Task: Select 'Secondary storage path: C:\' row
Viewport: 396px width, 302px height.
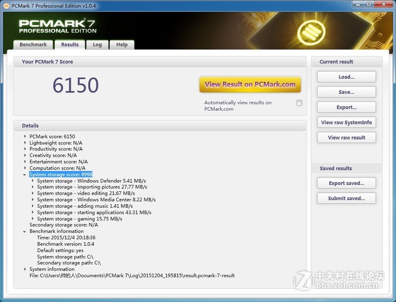Action: 69,262
